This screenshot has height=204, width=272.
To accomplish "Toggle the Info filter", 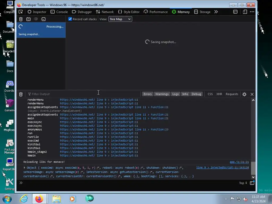I will (x=185, y=94).
